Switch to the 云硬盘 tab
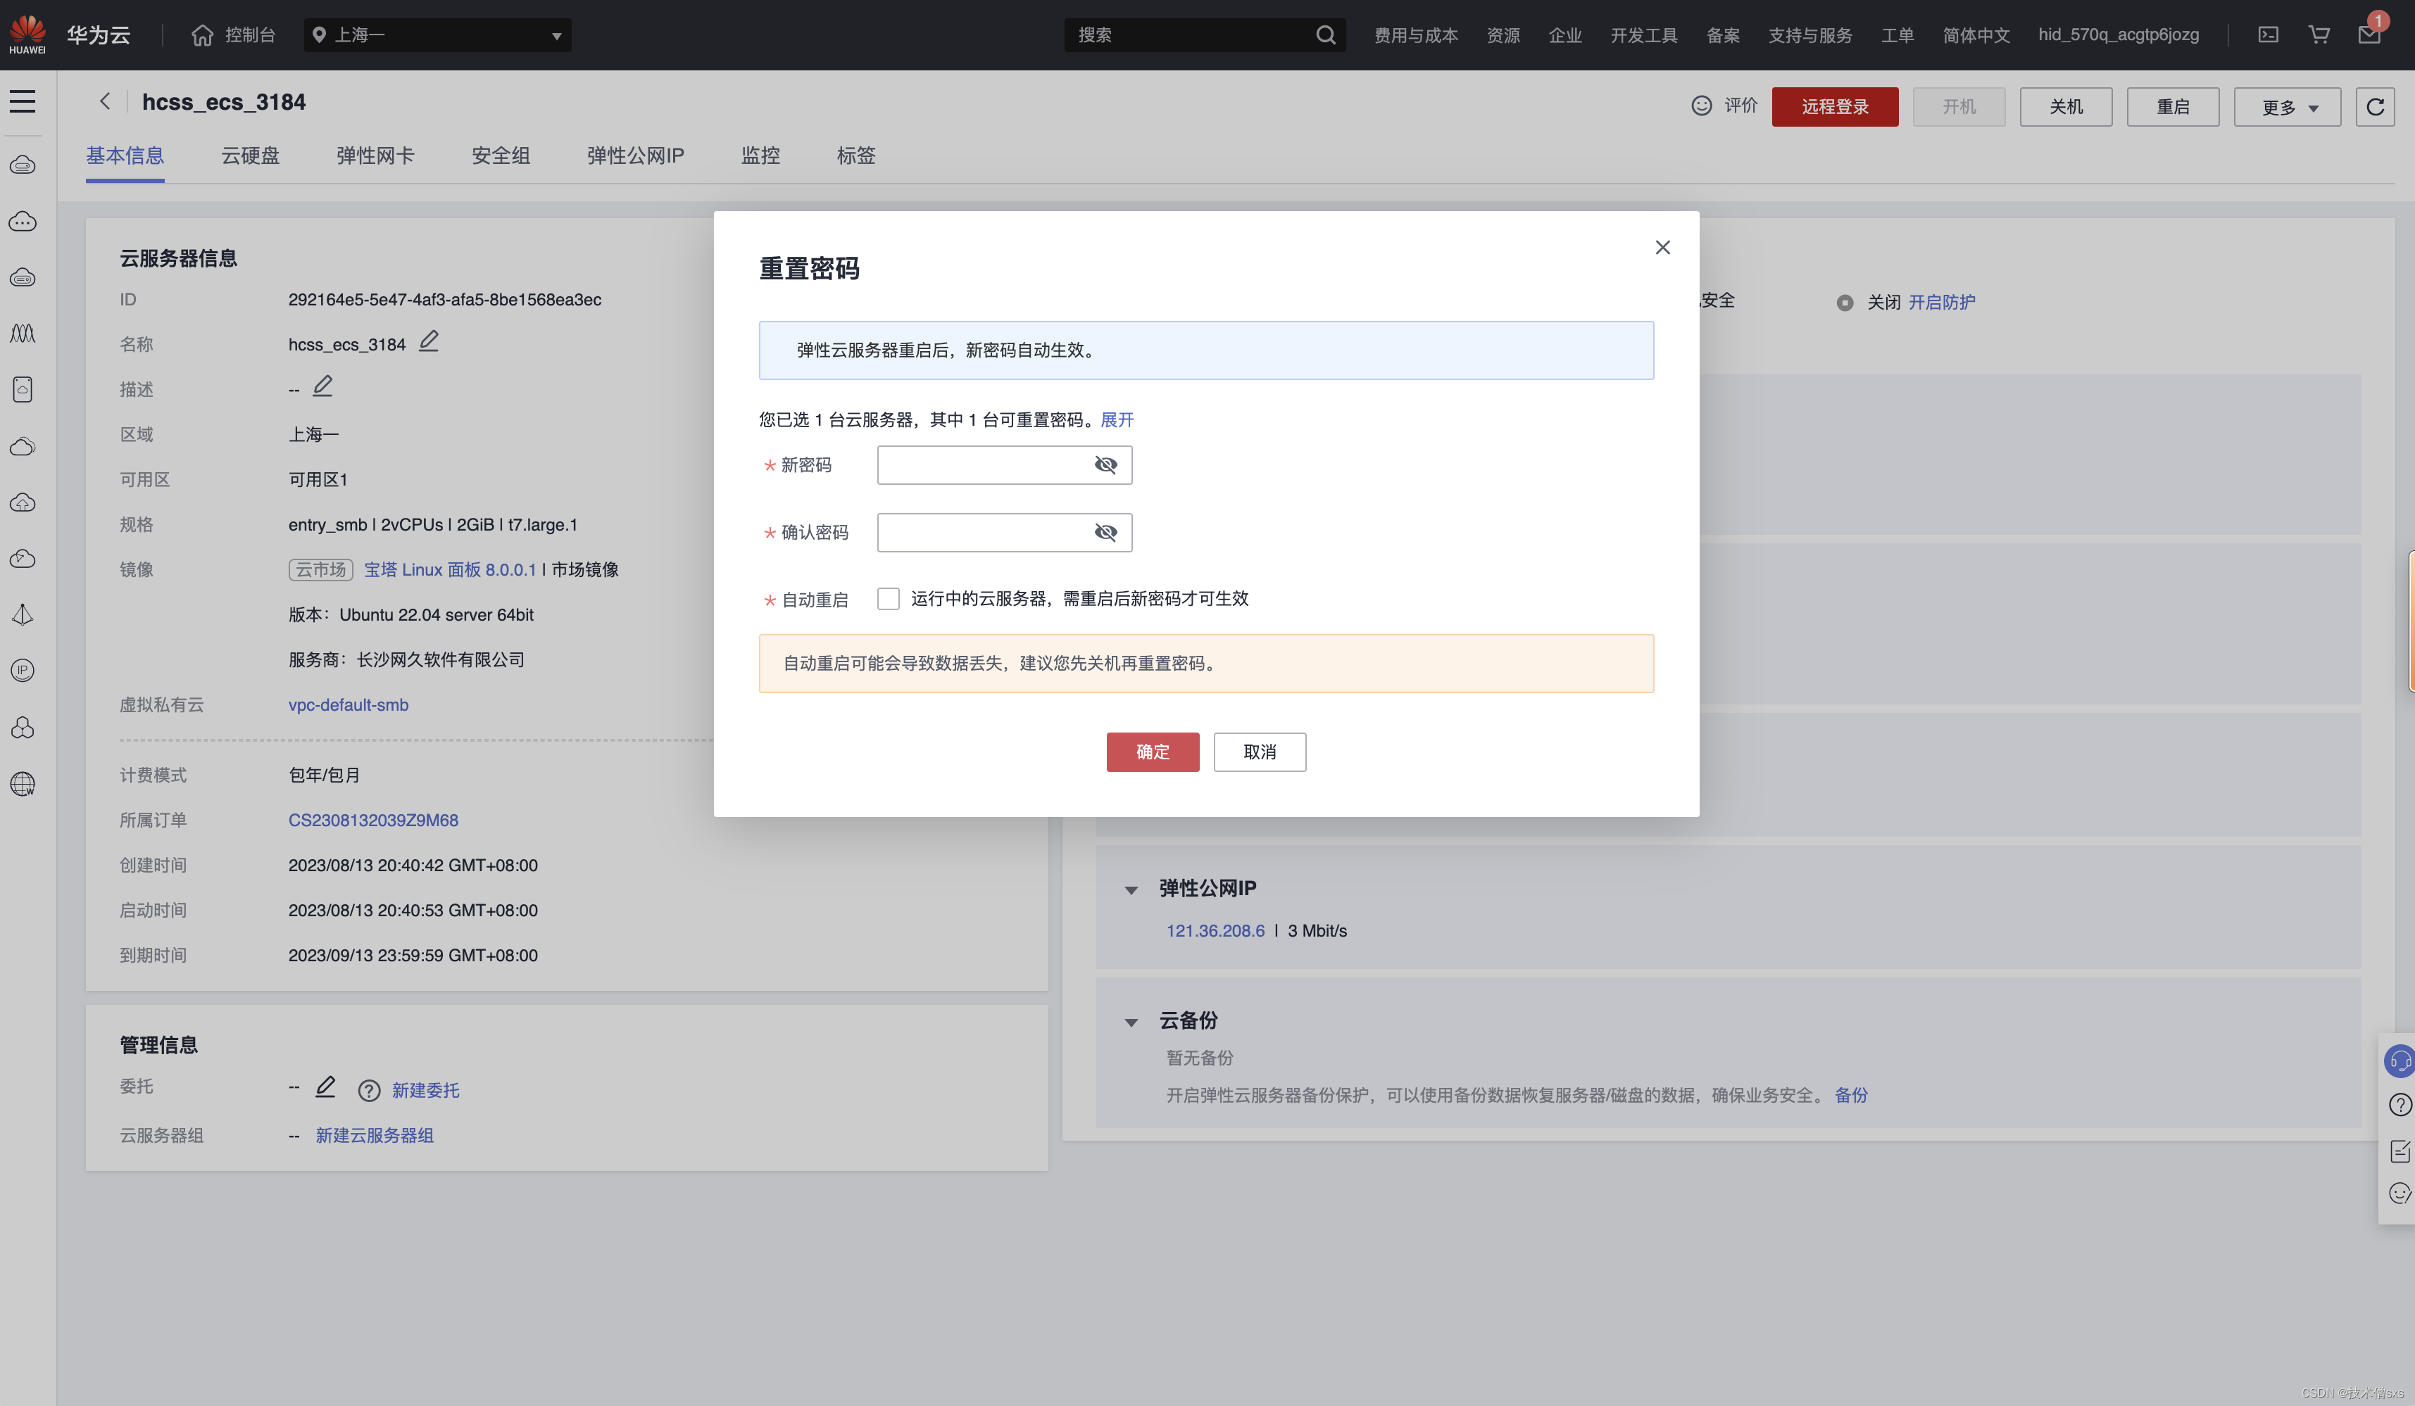Viewport: 2415px width, 1406px height. [x=250, y=155]
